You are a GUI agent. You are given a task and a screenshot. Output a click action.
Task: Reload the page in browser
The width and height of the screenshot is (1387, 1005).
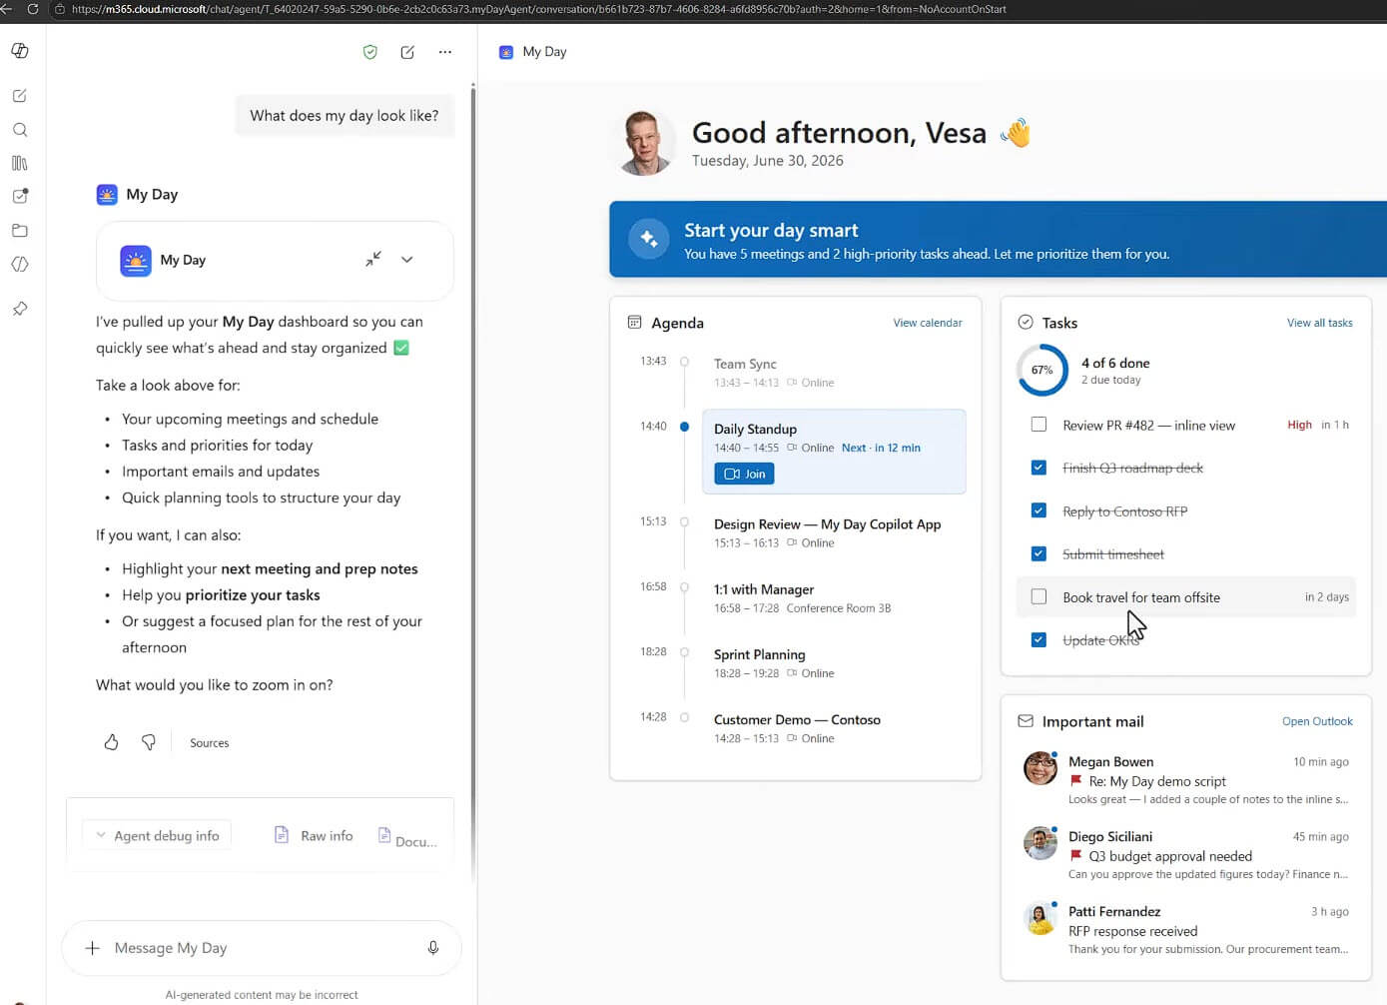(x=32, y=9)
